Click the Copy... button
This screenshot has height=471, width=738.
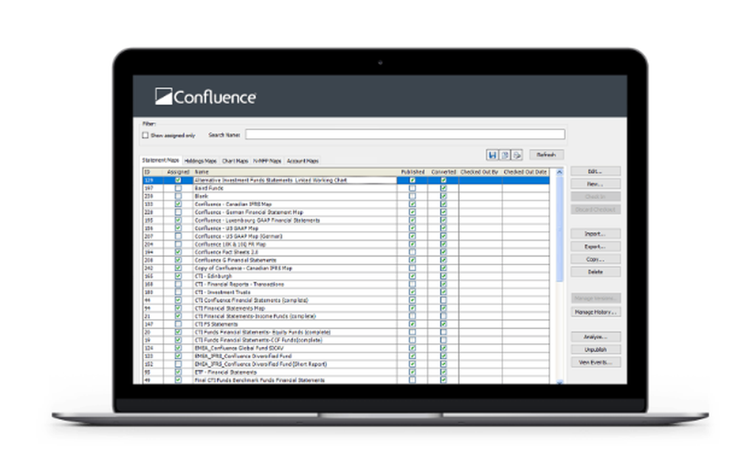(596, 260)
